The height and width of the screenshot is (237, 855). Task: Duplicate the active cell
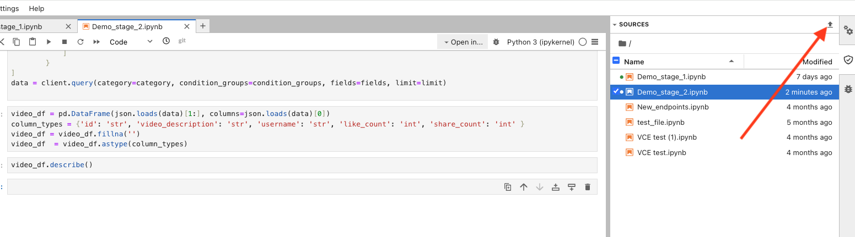tap(508, 187)
